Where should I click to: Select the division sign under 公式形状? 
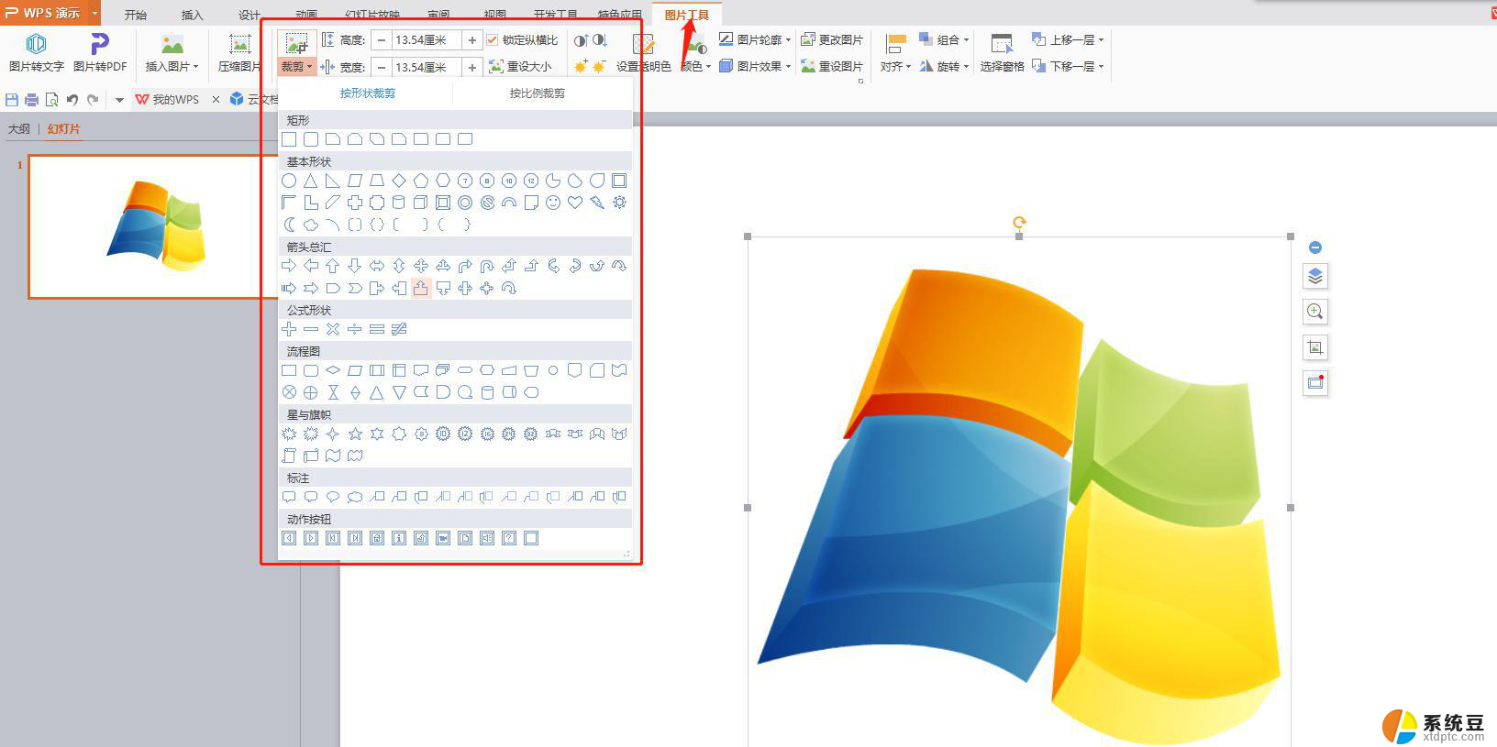[355, 329]
